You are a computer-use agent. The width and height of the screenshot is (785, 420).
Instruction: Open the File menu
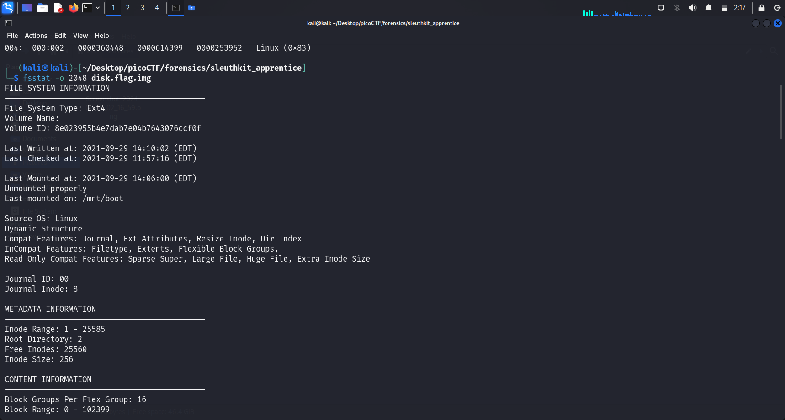pos(12,36)
